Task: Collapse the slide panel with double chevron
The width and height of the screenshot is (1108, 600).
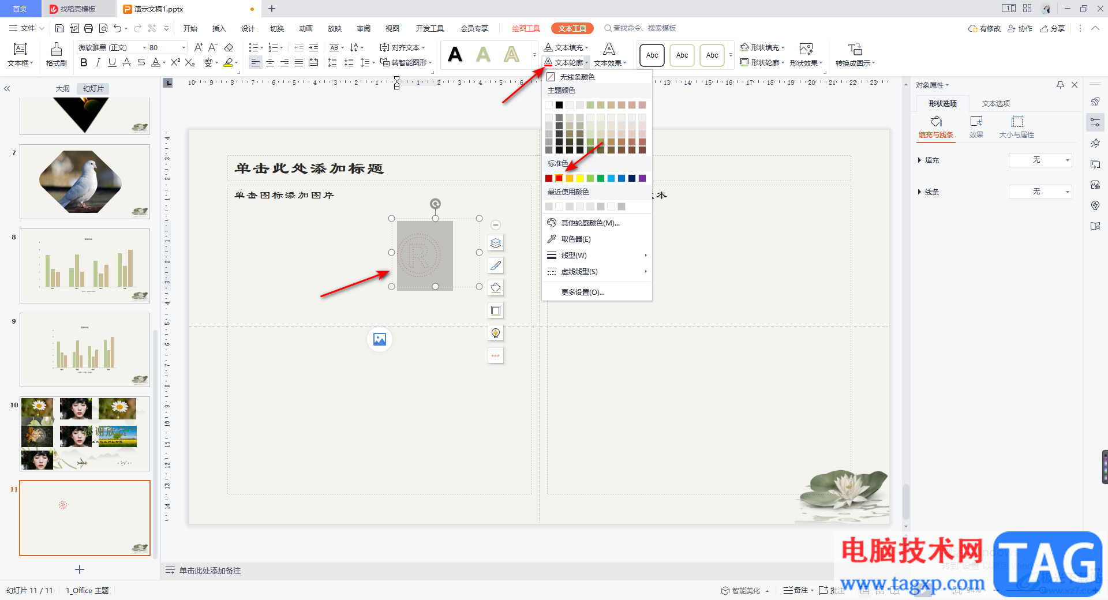Action: 8,89
